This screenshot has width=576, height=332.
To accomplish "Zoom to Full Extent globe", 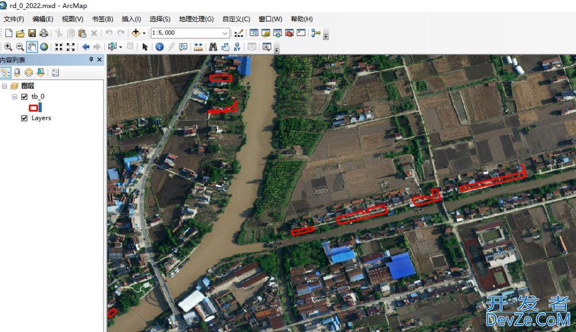I will [44, 47].
